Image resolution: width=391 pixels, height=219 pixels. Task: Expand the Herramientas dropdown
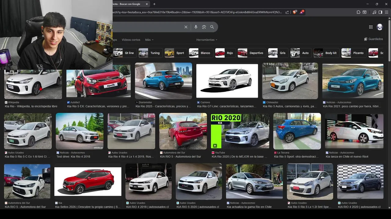[x=207, y=40]
